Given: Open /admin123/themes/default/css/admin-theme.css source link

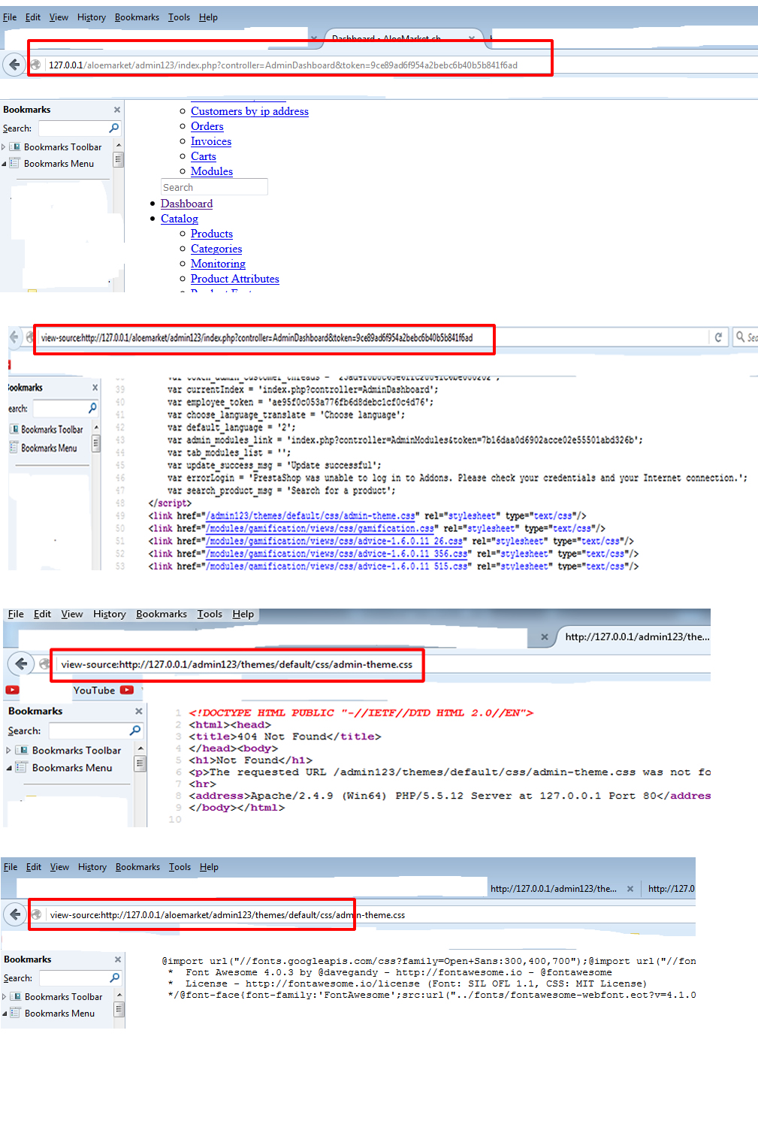Looking at the screenshot, I should coord(312,516).
